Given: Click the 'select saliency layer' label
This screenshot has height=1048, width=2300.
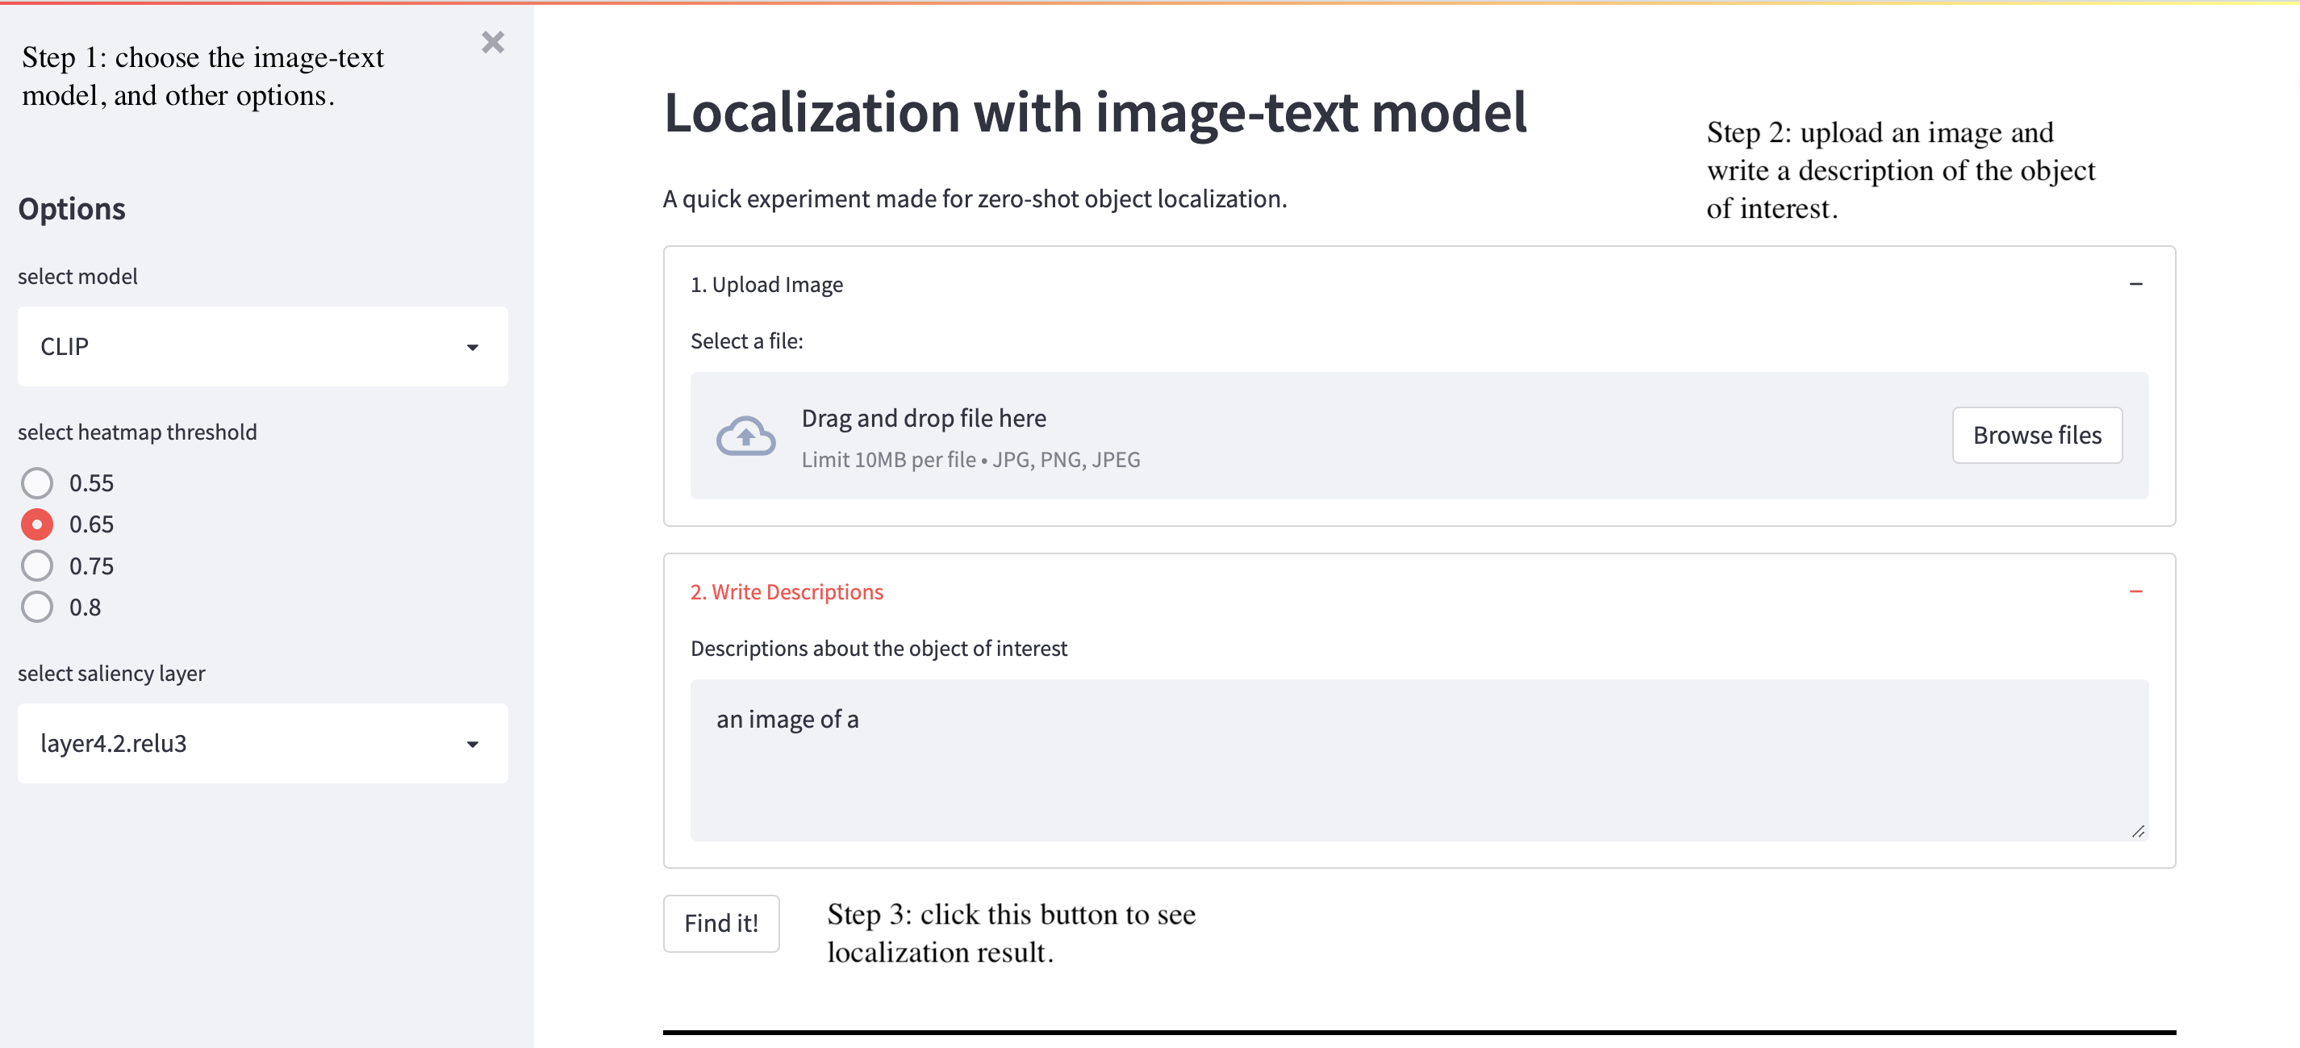Looking at the screenshot, I should coord(111,673).
